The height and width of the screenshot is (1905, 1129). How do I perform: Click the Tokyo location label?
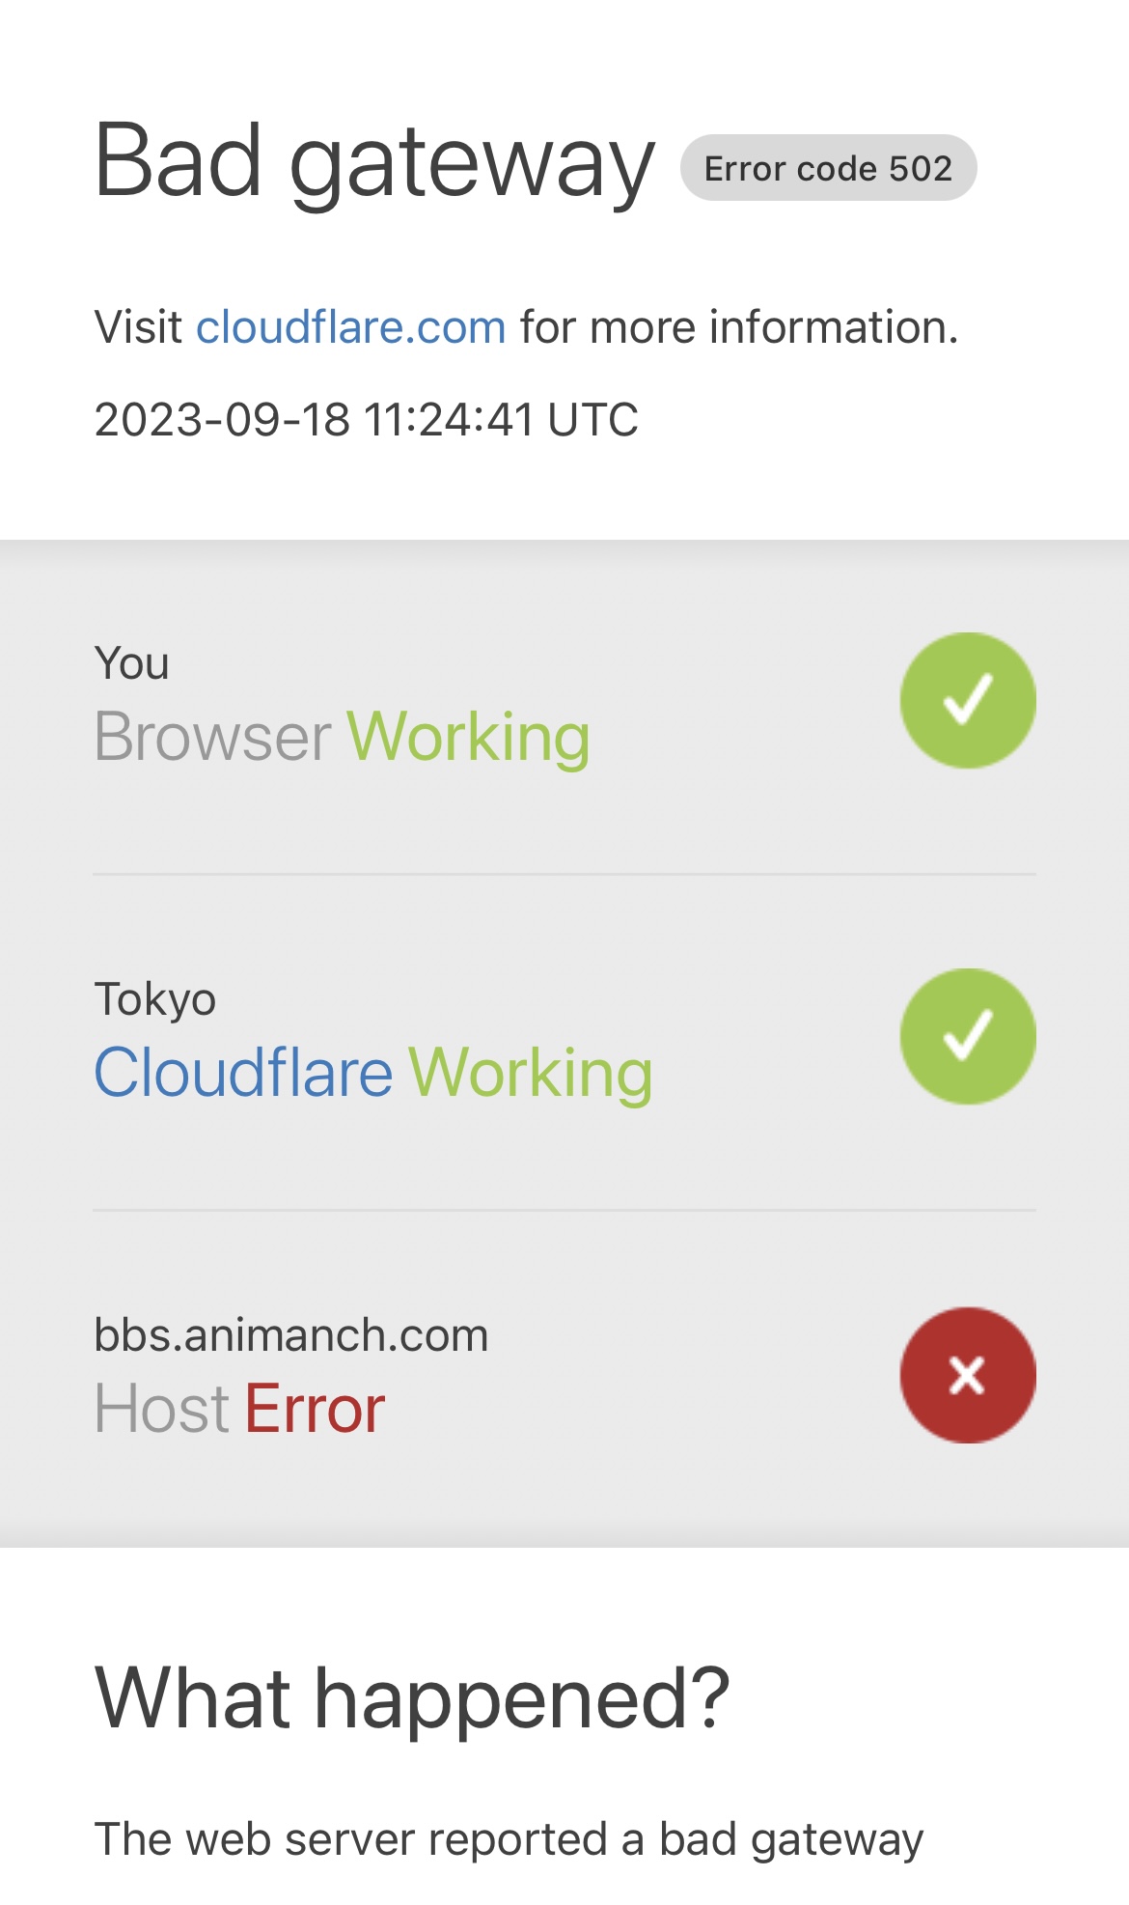pos(154,1000)
